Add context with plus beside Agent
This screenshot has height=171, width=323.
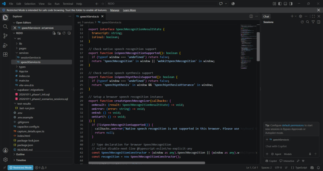point(267,154)
